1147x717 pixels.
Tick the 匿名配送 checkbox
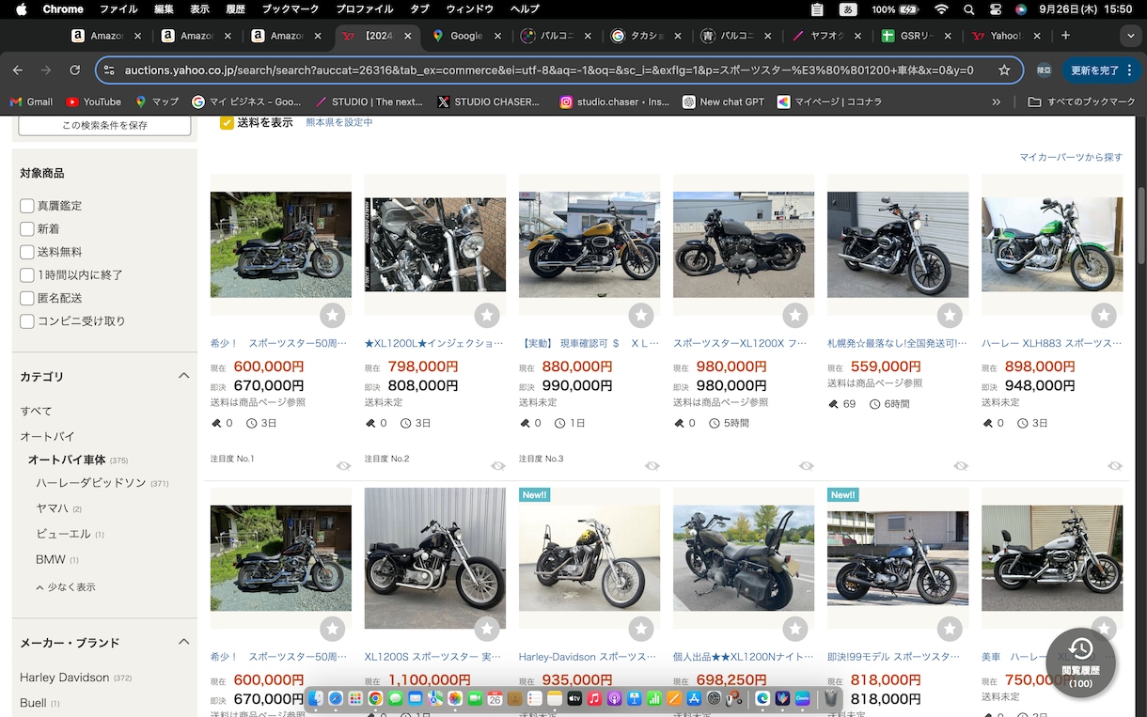pyautogui.click(x=27, y=298)
